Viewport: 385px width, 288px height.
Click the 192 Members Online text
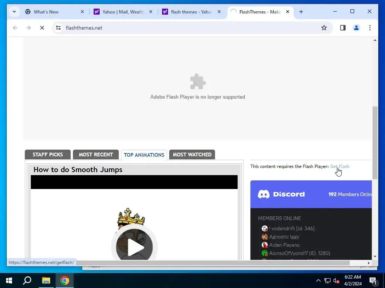click(x=350, y=195)
